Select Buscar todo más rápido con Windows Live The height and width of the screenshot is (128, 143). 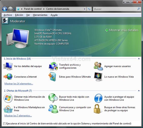coord(74,98)
